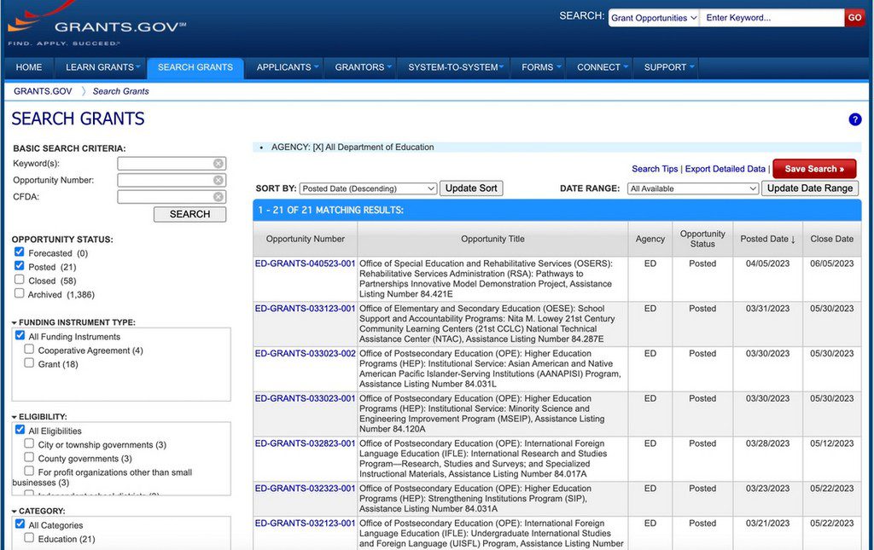Open the Grantors menu
Viewport: 874px width, 550px height.
point(360,67)
